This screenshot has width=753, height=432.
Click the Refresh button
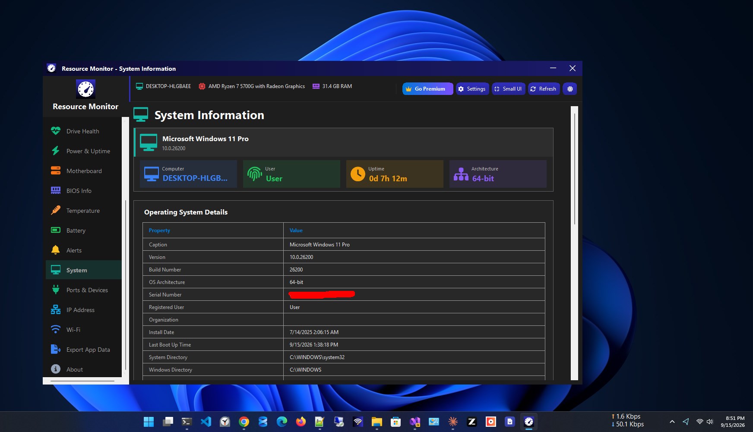click(544, 88)
